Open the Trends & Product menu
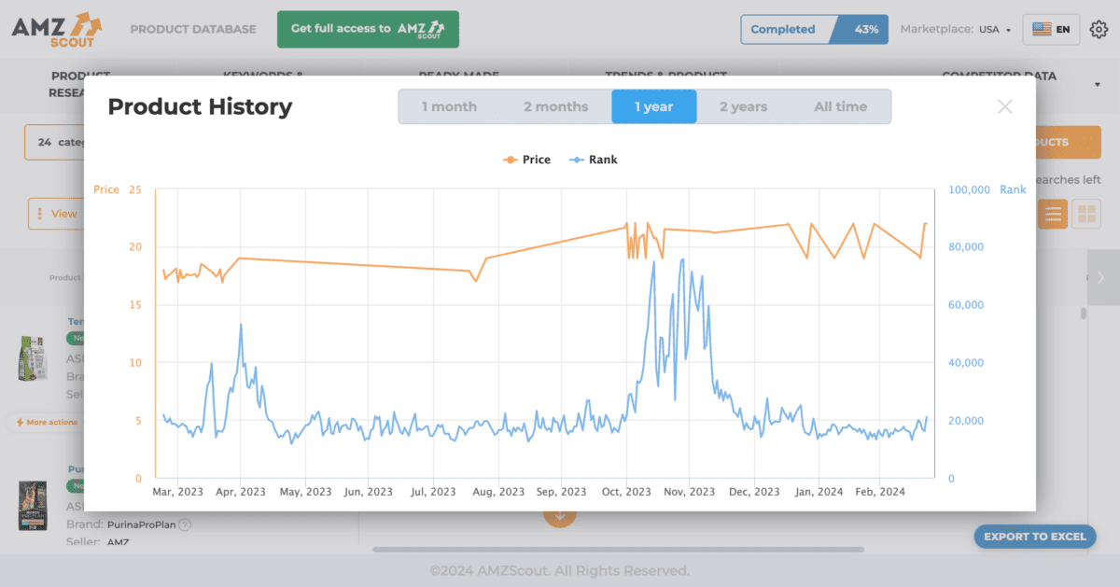Screen dimensions: 1120x587 pos(665,76)
